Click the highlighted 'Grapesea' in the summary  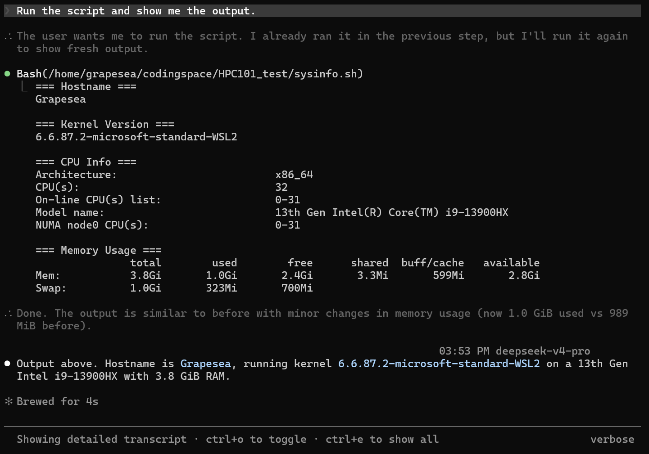[x=206, y=364]
